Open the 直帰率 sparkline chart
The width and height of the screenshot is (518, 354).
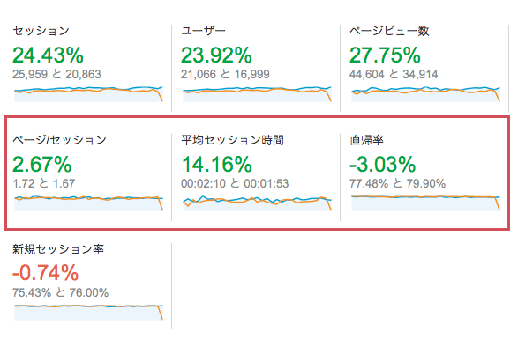click(x=425, y=203)
